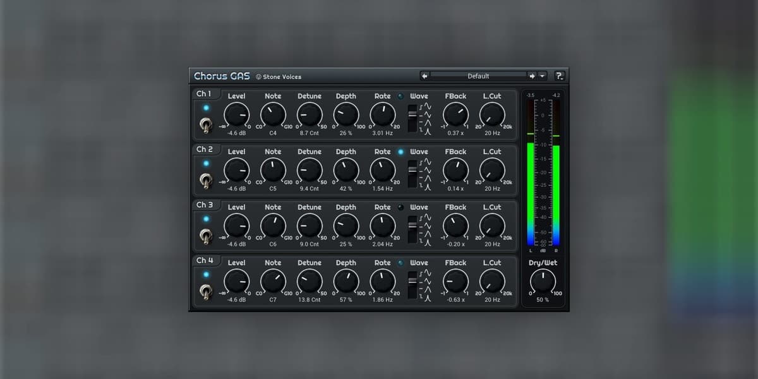Click the Ch 2 Rate LED indicator
Image resolution: width=758 pixels, height=379 pixels.
pyautogui.click(x=400, y=152)
